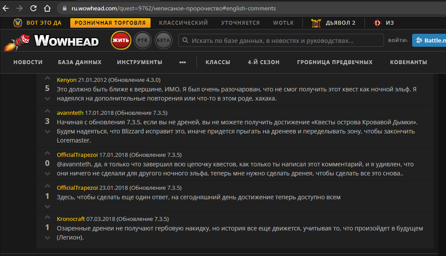Upvote Kenyon's comment
Viewport: 446px width, 256px height.
pos(47,79)
